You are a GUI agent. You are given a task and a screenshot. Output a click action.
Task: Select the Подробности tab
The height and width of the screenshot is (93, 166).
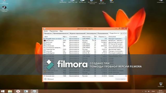[x=114, y=33]
